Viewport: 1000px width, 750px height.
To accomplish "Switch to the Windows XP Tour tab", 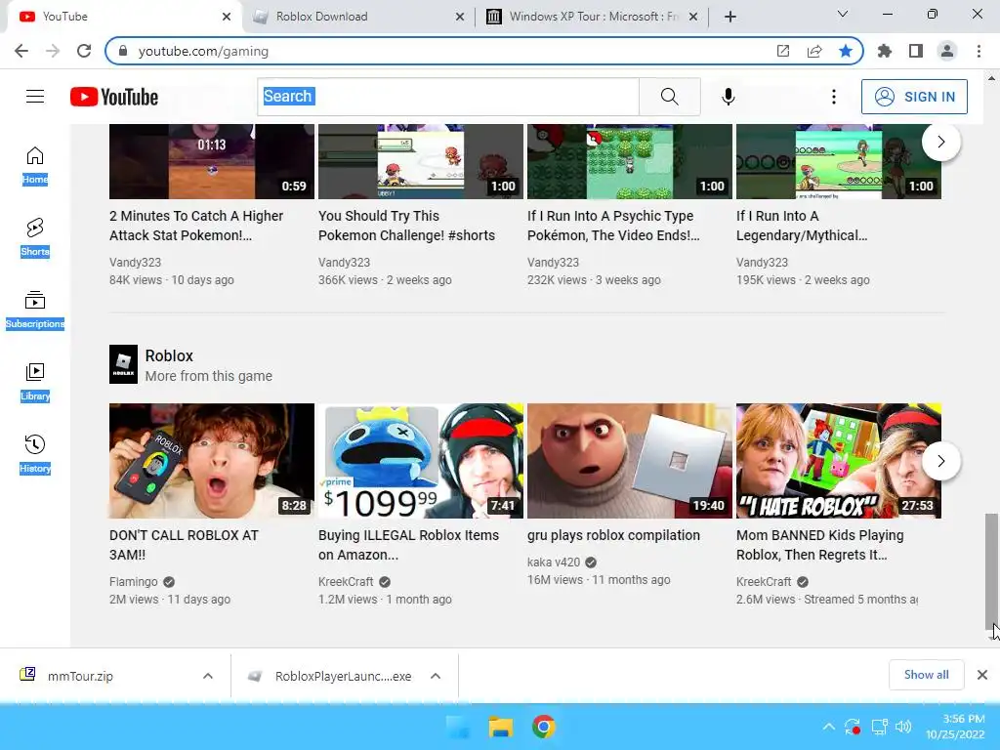I will pos(592,17).
